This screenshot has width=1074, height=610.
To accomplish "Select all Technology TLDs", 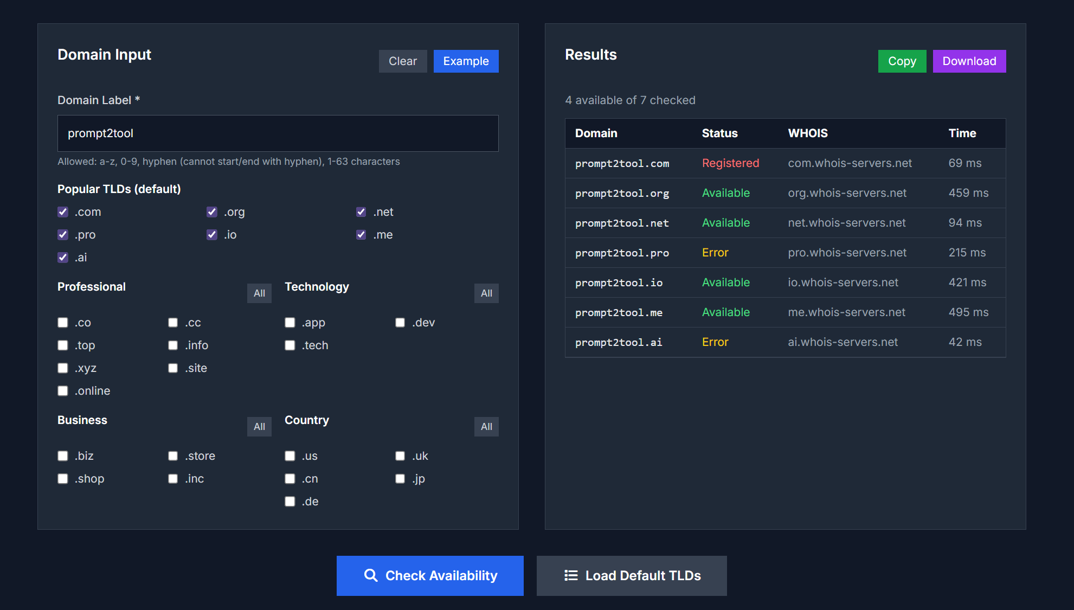I will pos(486,293).
